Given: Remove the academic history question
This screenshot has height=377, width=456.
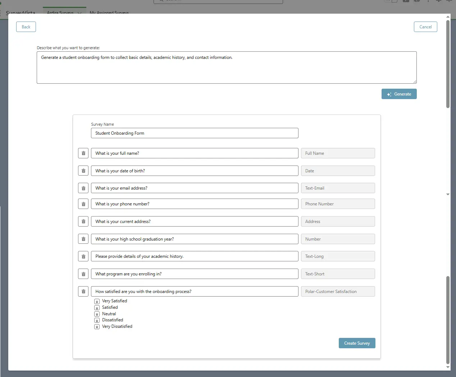Looking at the screenshot, I should click(x=83, y=256).
